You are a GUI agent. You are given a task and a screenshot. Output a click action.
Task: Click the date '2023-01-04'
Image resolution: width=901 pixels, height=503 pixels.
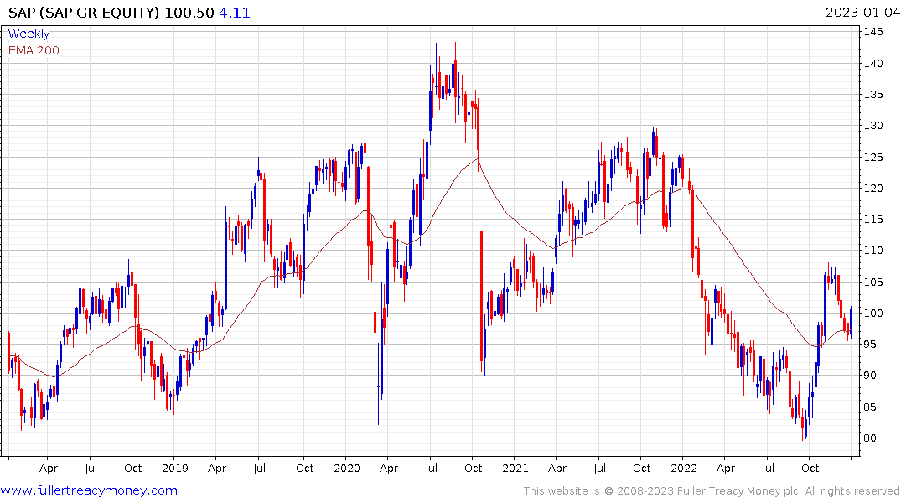[862, 13]
